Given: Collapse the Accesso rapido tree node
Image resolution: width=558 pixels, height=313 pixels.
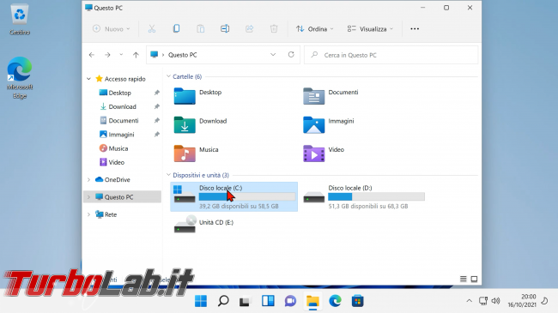Looking at the screenshot, I should coord(88,79).
